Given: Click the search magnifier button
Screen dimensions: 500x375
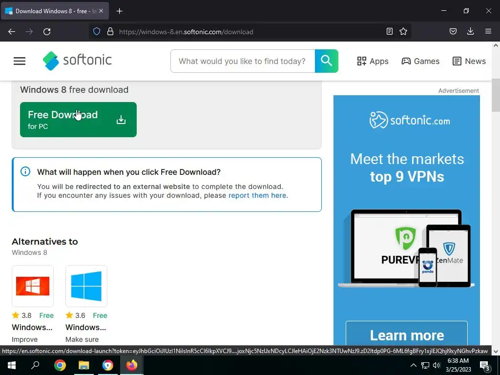Looking at the screenshot, I should [327, 61].
